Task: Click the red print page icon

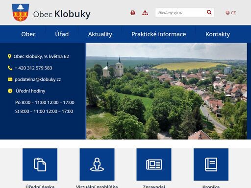Action: [x=133, y=13]
